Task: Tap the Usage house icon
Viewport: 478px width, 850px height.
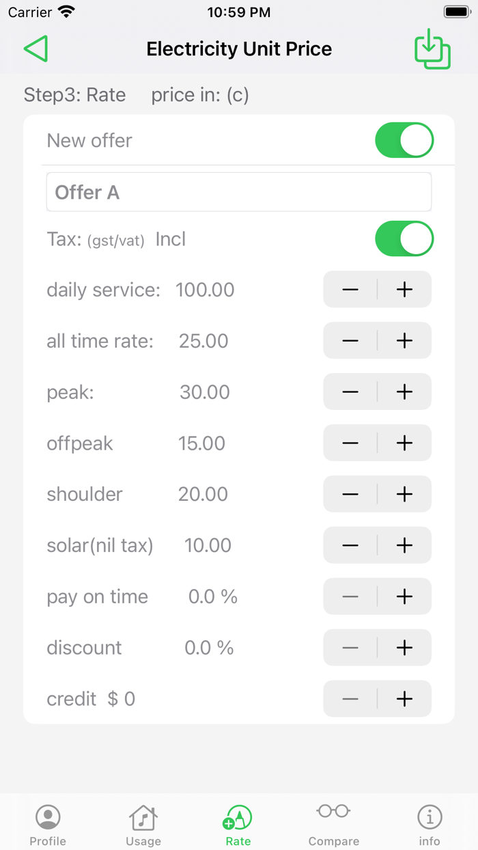Action: point(143,815)
